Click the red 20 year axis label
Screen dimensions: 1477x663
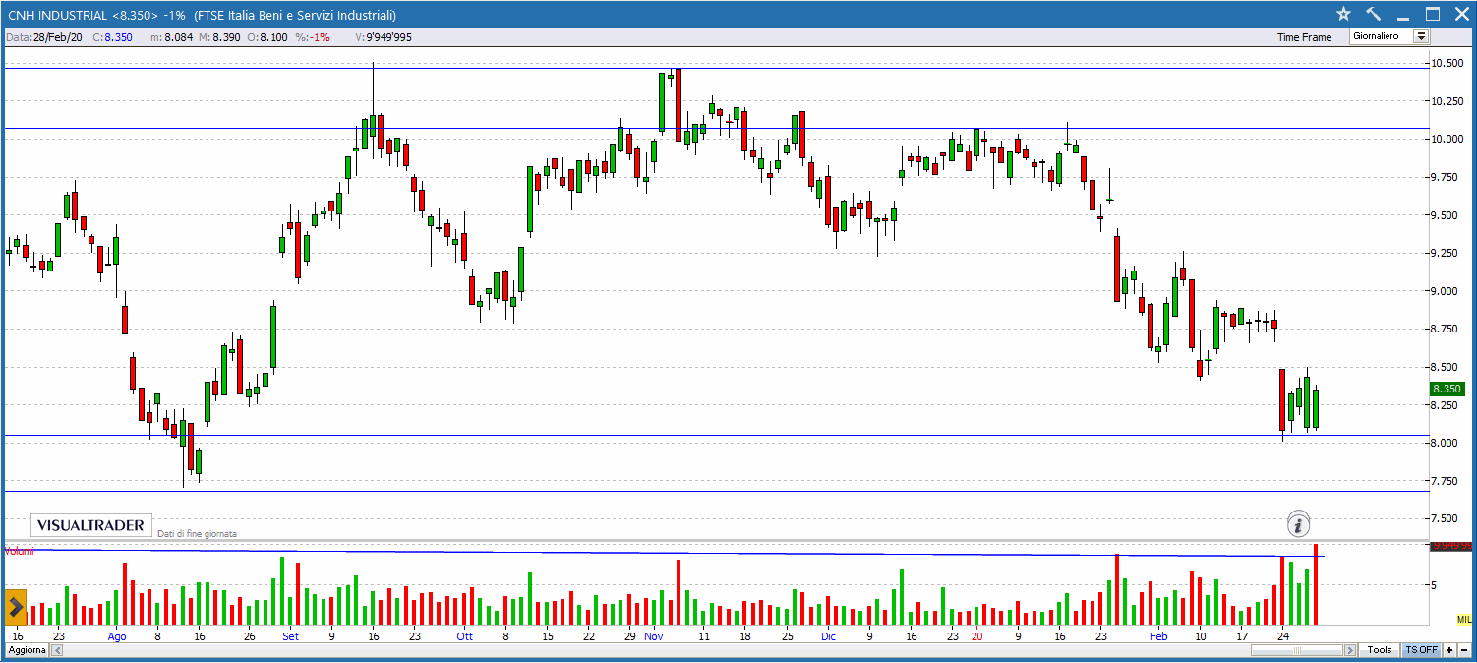[x=976, y=636]
